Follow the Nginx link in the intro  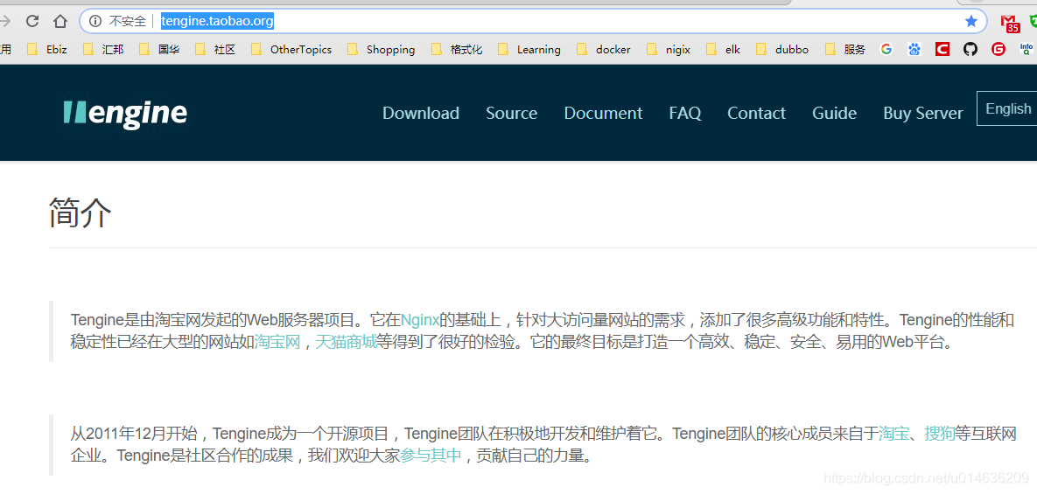click(420, 320)
